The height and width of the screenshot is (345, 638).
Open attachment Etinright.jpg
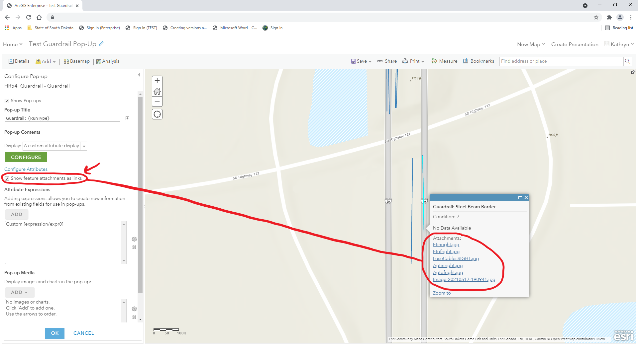click(446, 245)
